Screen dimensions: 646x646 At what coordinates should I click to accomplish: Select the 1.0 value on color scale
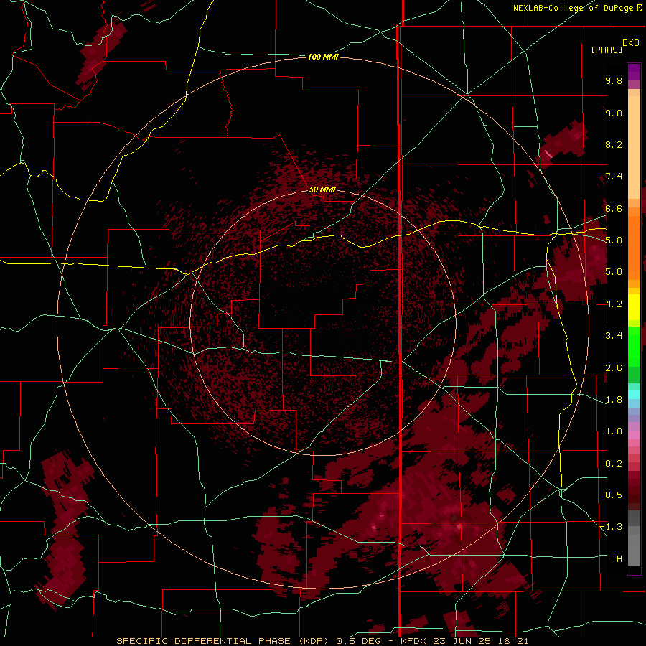click(x=614, y=431)
